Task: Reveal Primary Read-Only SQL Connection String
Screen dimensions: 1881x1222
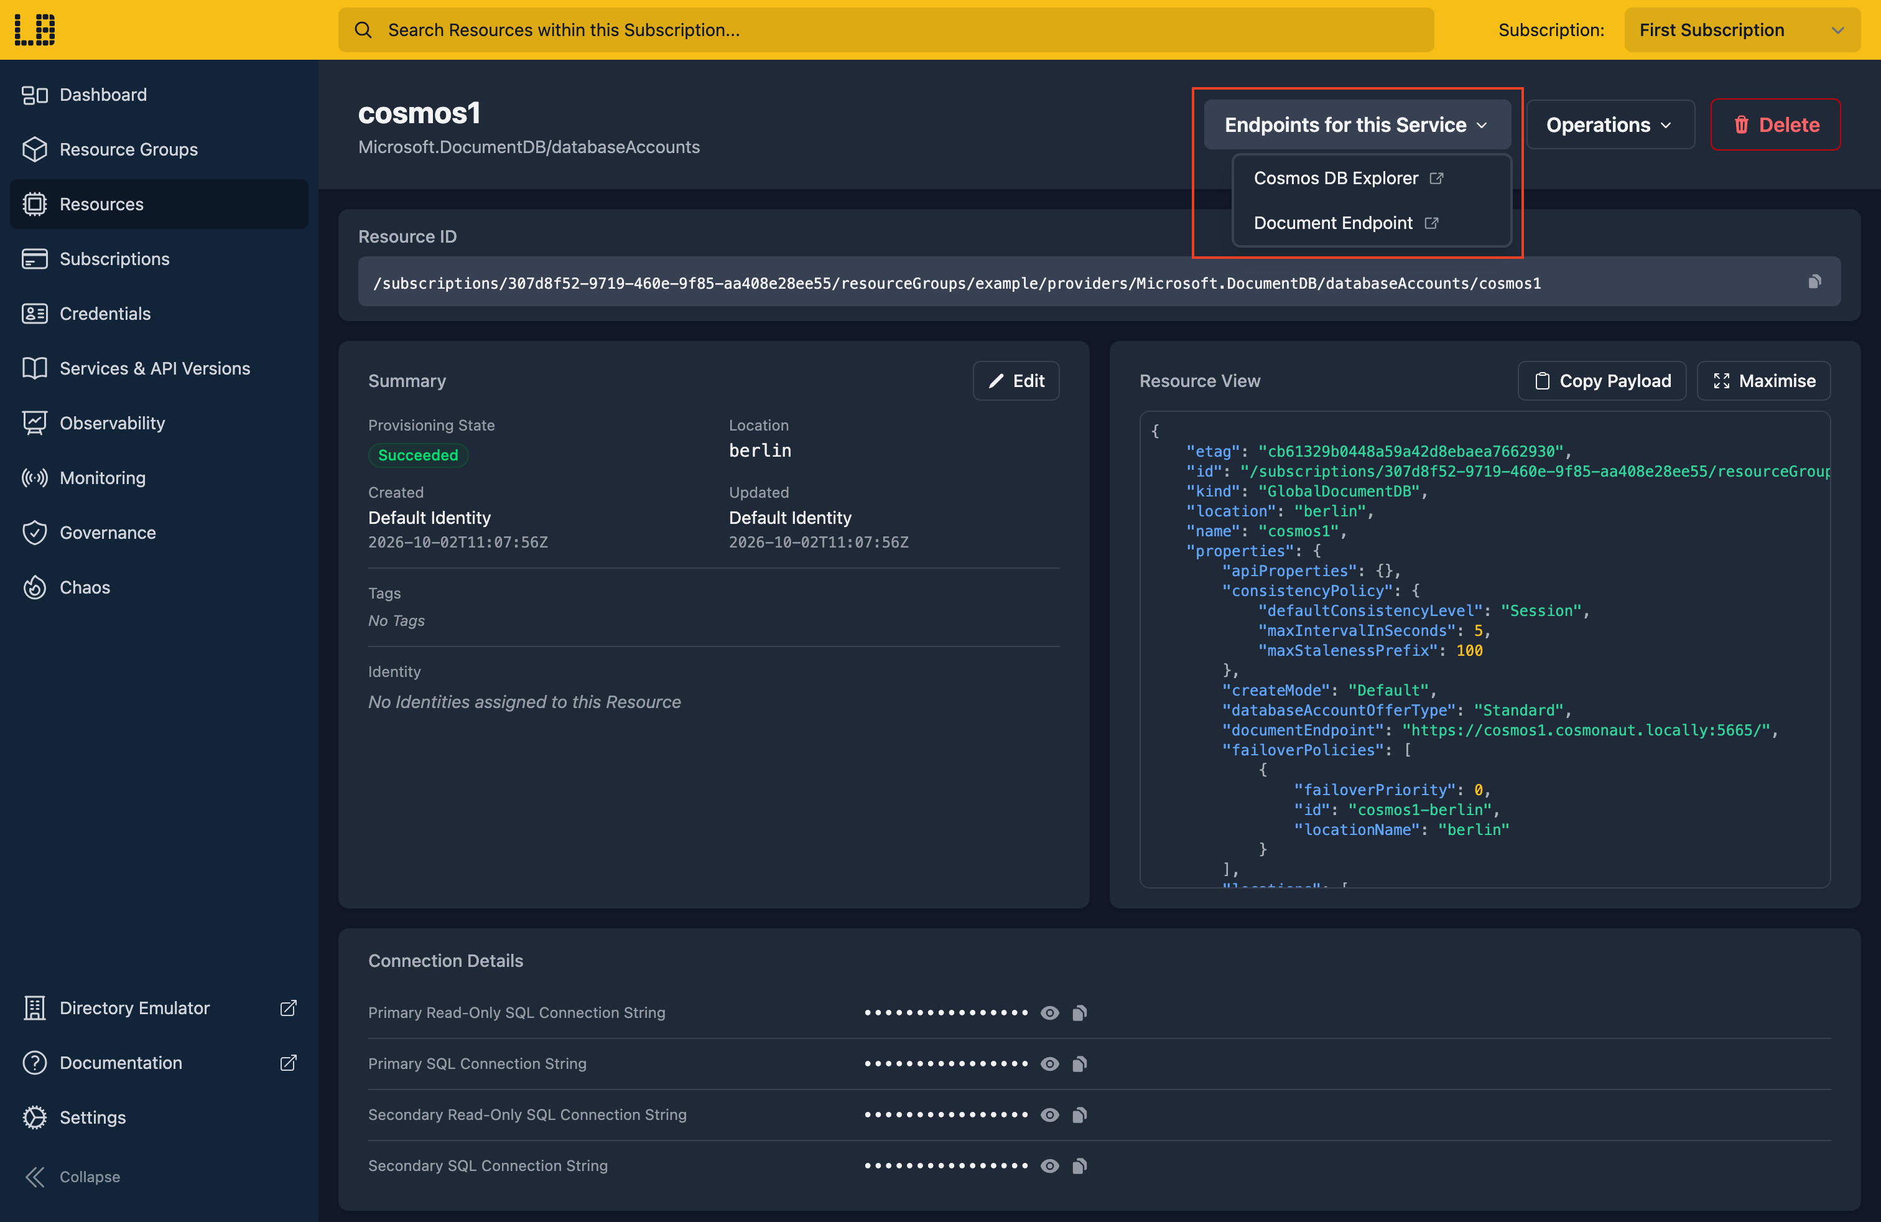Action: 1049,1012
